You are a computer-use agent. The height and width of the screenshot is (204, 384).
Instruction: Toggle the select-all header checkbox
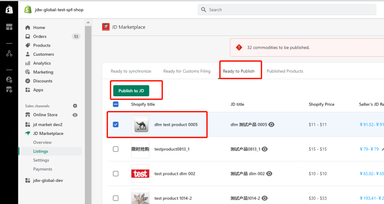point(115,105)
